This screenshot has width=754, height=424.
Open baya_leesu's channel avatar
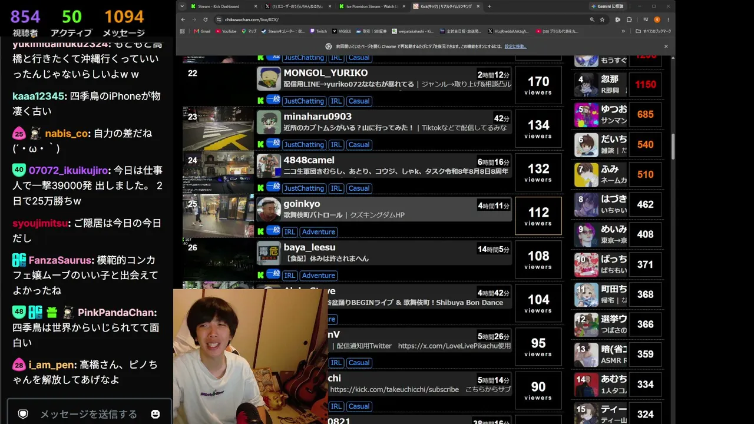[x=269, y=253]
